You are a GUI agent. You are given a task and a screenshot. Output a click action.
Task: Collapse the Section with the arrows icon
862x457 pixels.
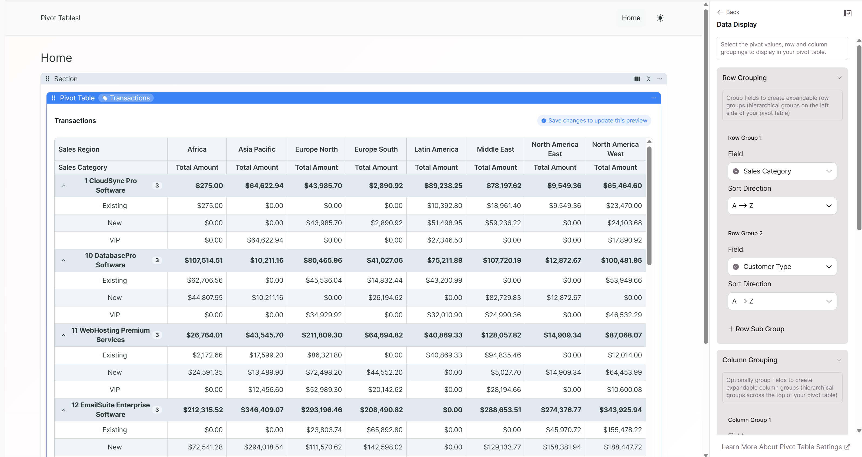[648, 79]
